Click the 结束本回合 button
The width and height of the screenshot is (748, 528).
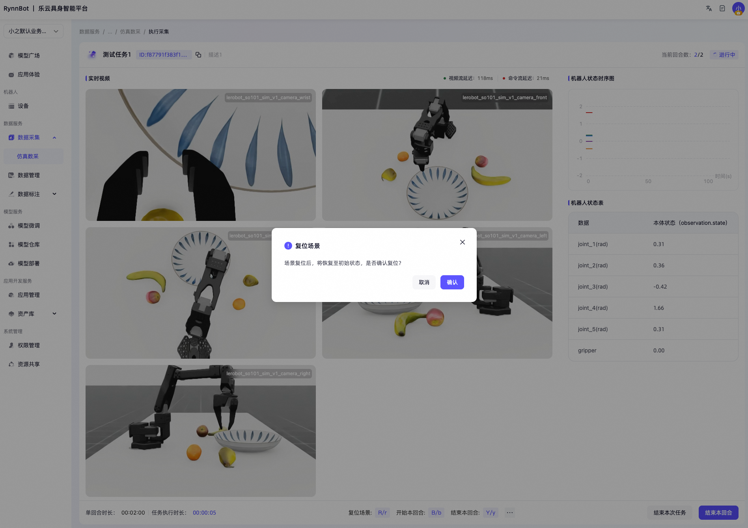coord(718,513)
